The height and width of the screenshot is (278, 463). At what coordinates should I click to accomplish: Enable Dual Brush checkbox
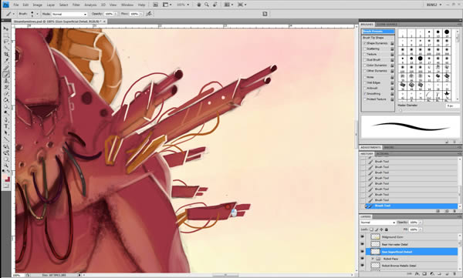[x=365, y=60]
